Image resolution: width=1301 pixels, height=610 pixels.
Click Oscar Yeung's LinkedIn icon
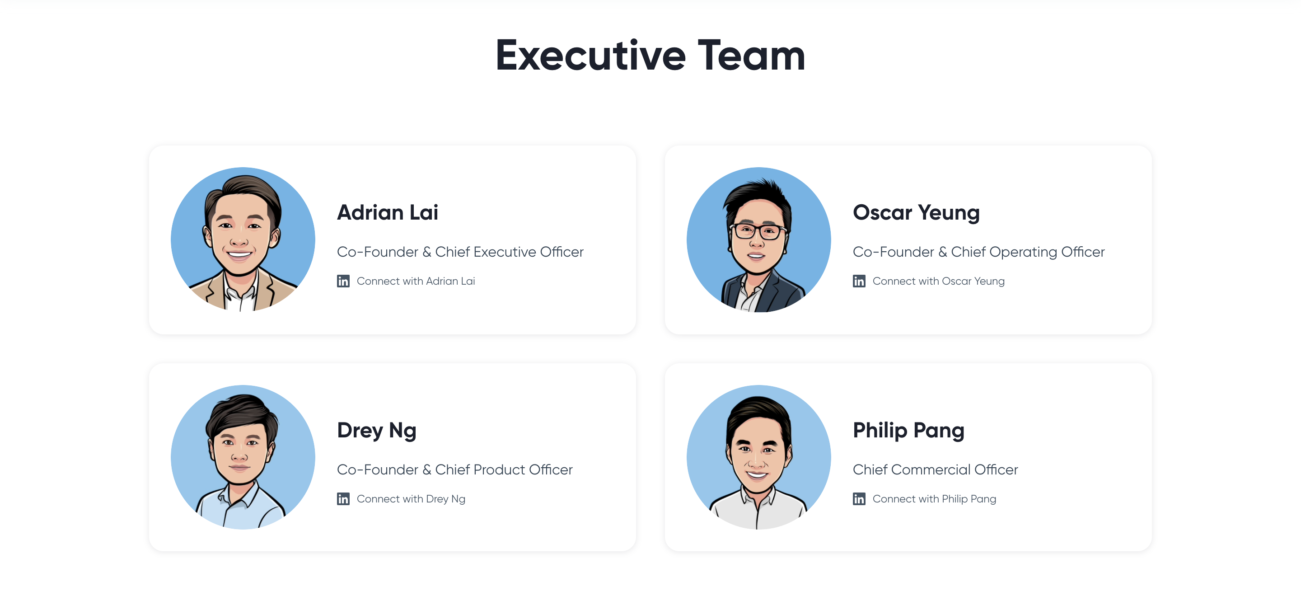click(x=859, y=281)
